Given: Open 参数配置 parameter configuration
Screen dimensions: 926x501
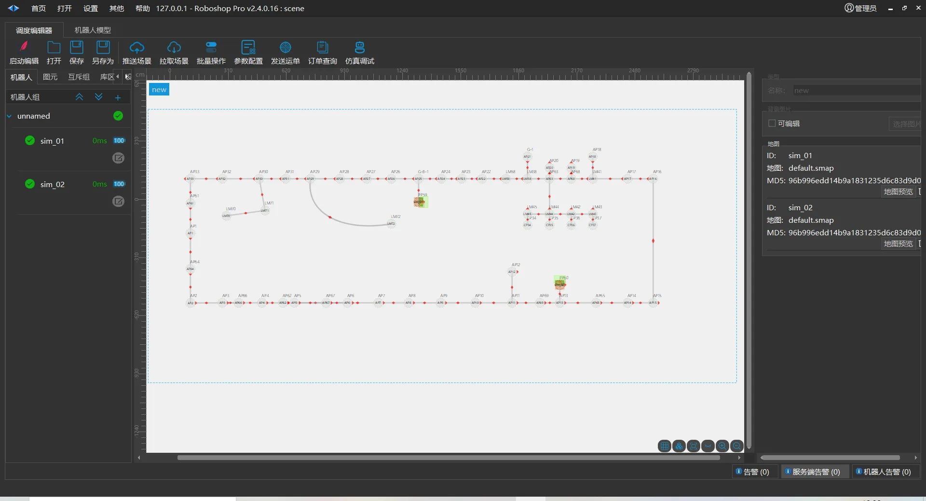Looking at the screenshot, I should 248,52.
